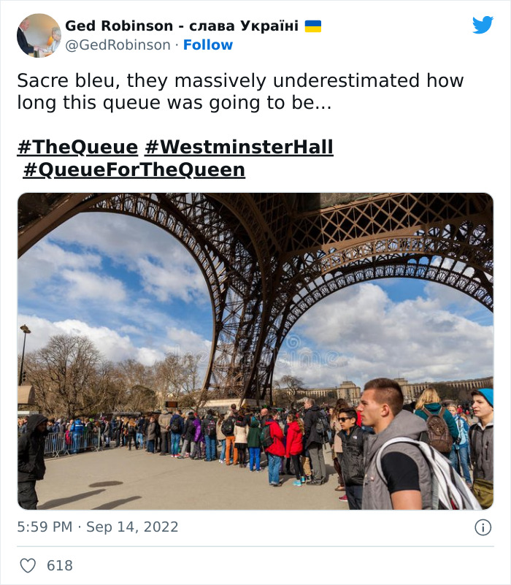Open the Eiffel Tower queue photo
The image size is (511, 585).
255,351
